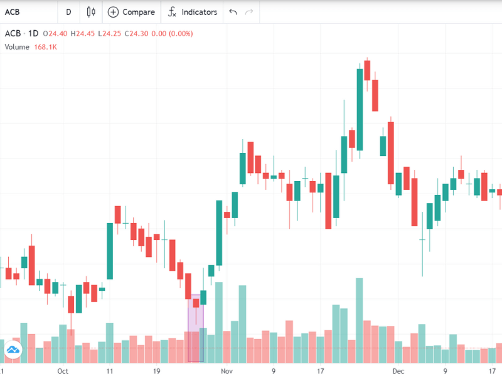Click the closing price value C24.30
This screenshot has width=502, height=376.
pos(136,34)
